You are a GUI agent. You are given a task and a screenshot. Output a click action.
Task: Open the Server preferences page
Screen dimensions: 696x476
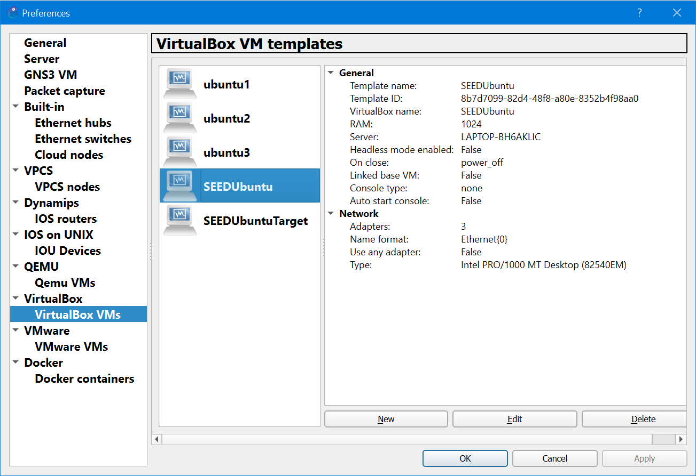click(42, 59)
